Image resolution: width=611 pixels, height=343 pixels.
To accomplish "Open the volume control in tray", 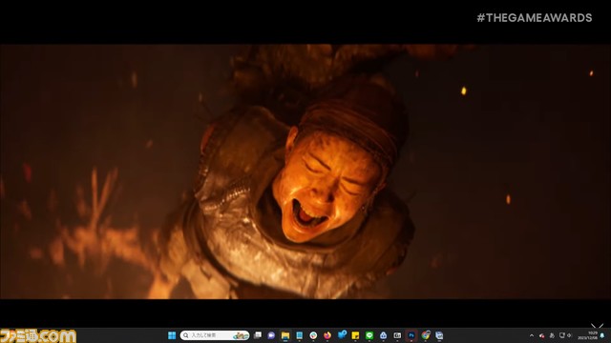I will point(570,335).
